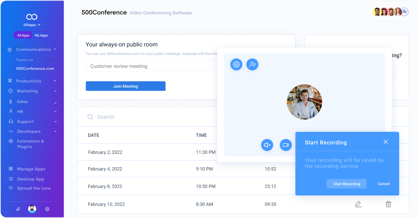Click the caller profile photo
This screenshot has height=218, width=418.
[x=304, y=102]
